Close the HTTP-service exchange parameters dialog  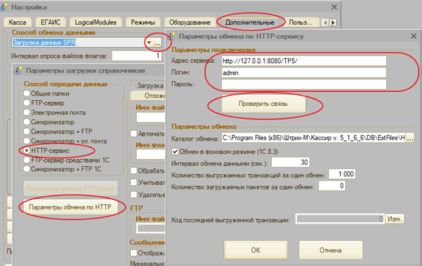click(413, 36)
